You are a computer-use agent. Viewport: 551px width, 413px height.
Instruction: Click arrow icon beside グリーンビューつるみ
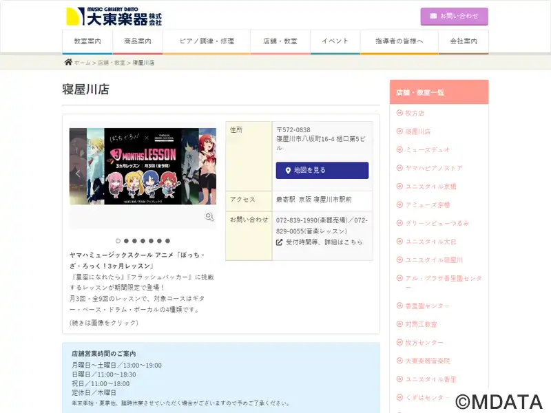[x=399, y=222]
